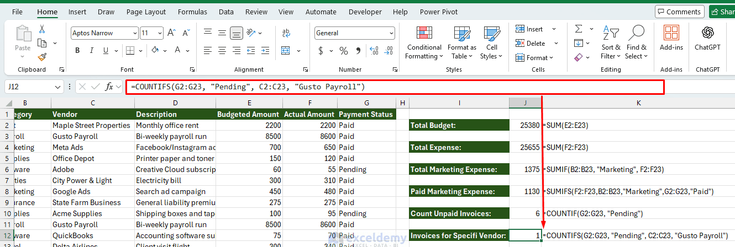Open Find & Select menu
The height and width of the screenshot is (247, 735).
(x=636, y=42)
